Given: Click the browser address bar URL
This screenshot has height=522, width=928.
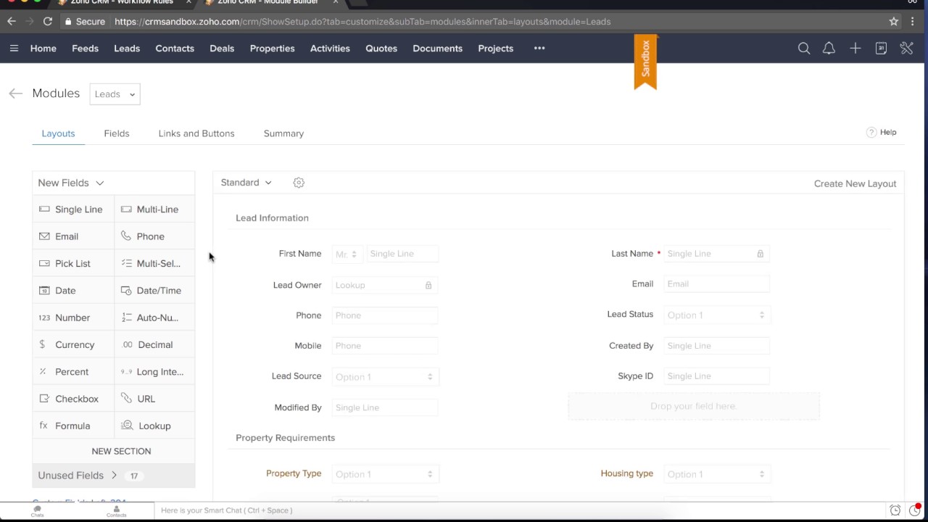Looking at the screenshot, I should [x=362, y=22].
